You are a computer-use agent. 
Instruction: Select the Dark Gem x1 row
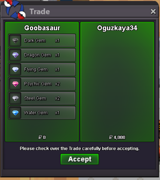(42, 40)
